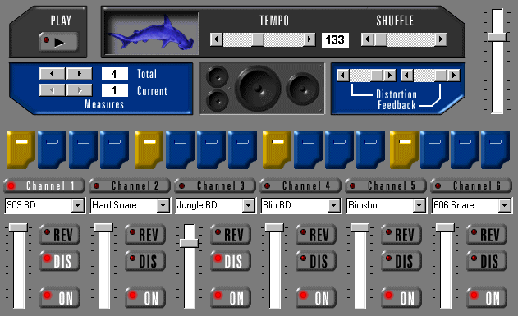Increase shuffle with the right arrow
Viewport: 518px width, 316px height.
click(440, 39)
